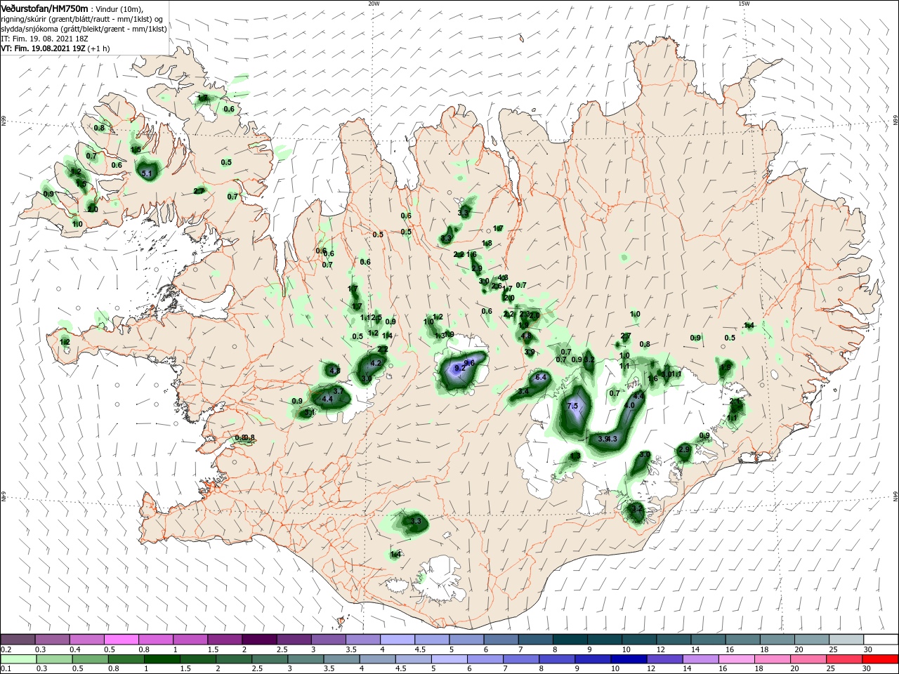Click the 4.0 precipitation value label
The width and height of the screenshot is (899, 674).
[629, 405]
